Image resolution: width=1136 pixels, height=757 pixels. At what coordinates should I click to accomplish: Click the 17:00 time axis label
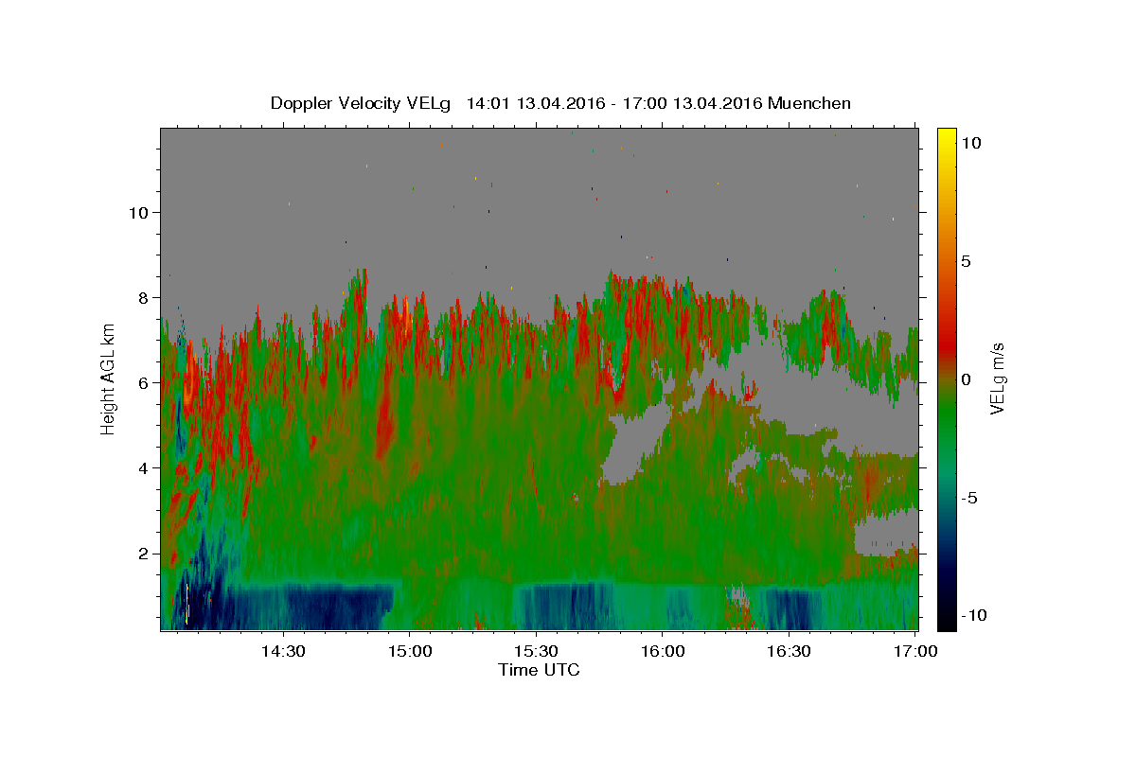pos(916,651)
